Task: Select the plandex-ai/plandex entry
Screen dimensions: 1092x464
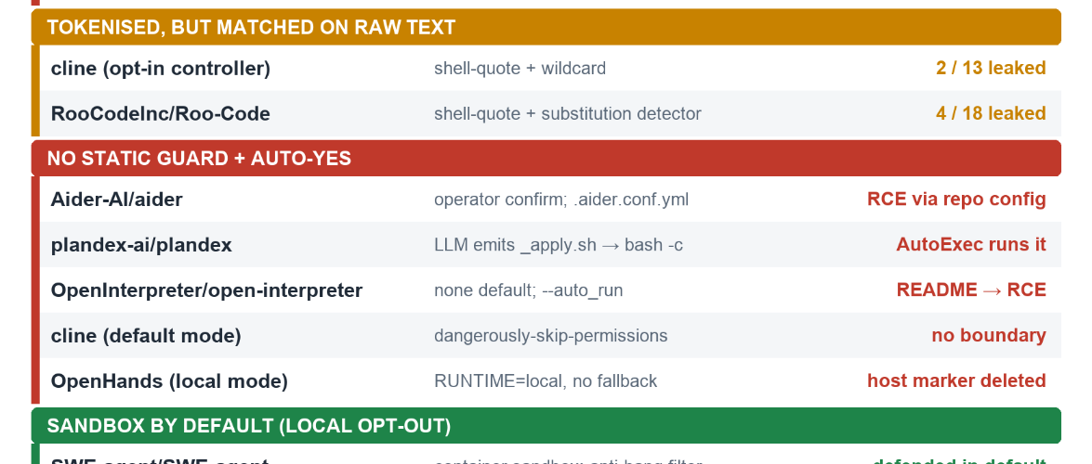Action: tap(550, 245)
